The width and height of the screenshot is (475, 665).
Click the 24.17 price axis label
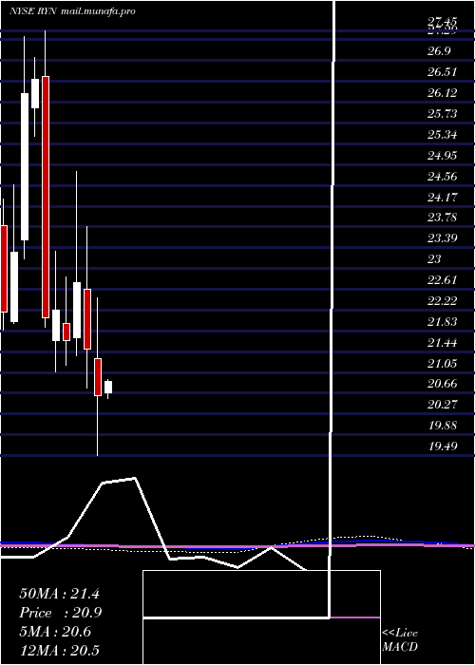(442, 197)
